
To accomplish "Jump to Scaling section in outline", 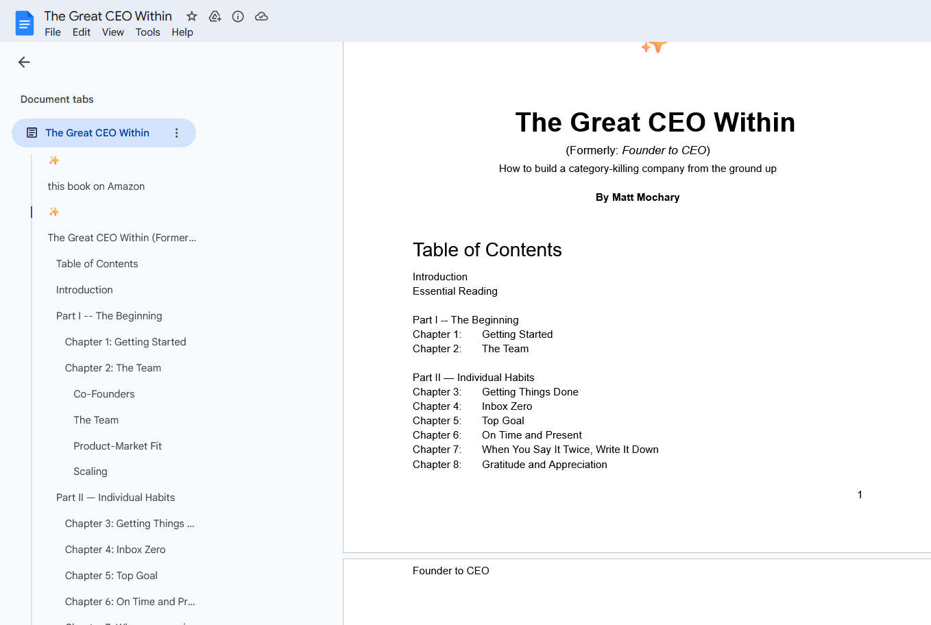I will (x=90, y=471).
